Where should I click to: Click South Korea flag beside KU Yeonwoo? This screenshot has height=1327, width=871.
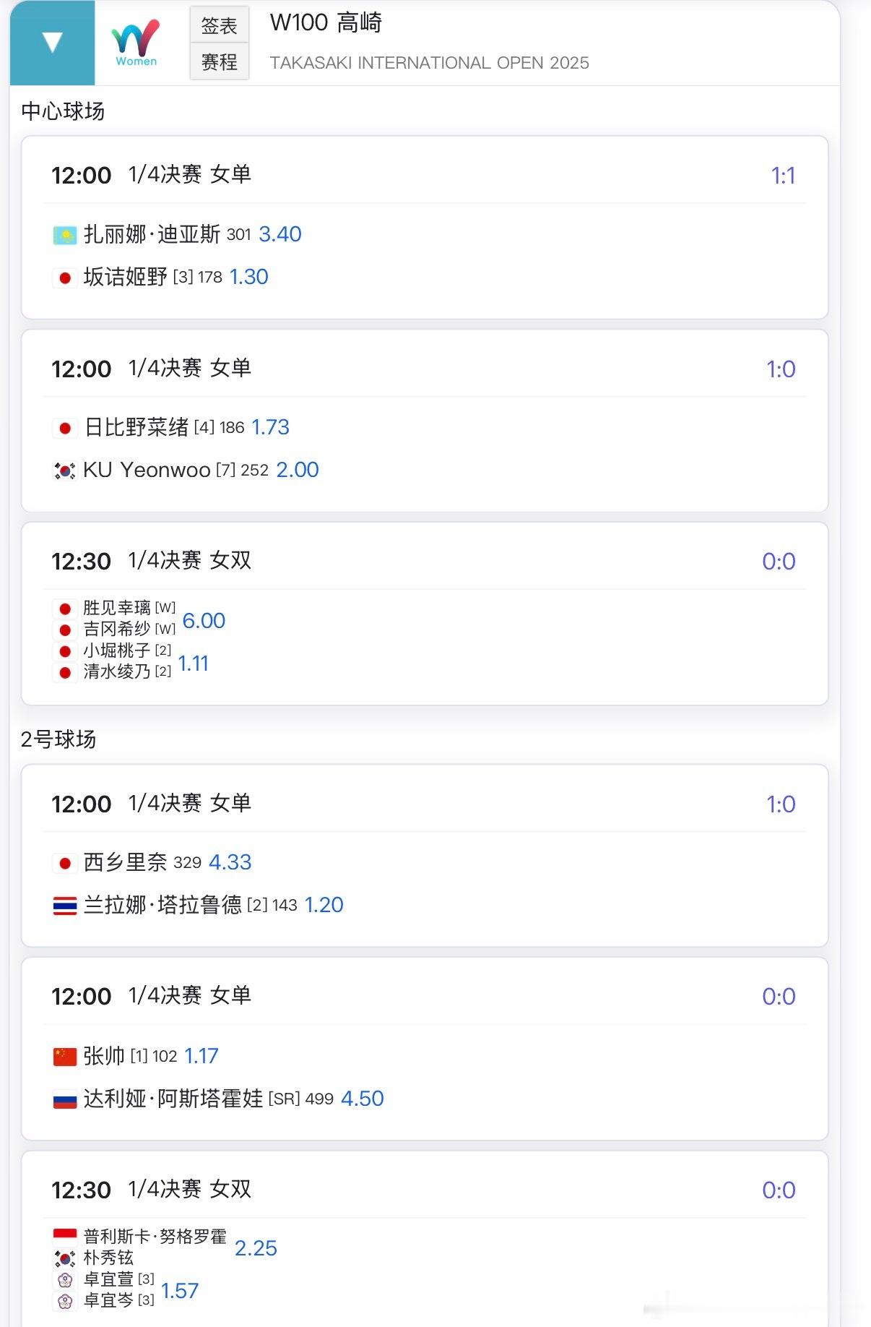pyautogui.click(x=65, y=471)
